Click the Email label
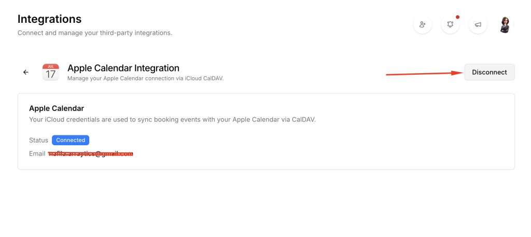Viewport: 531px width, 237px height. (x=37, y=154)
